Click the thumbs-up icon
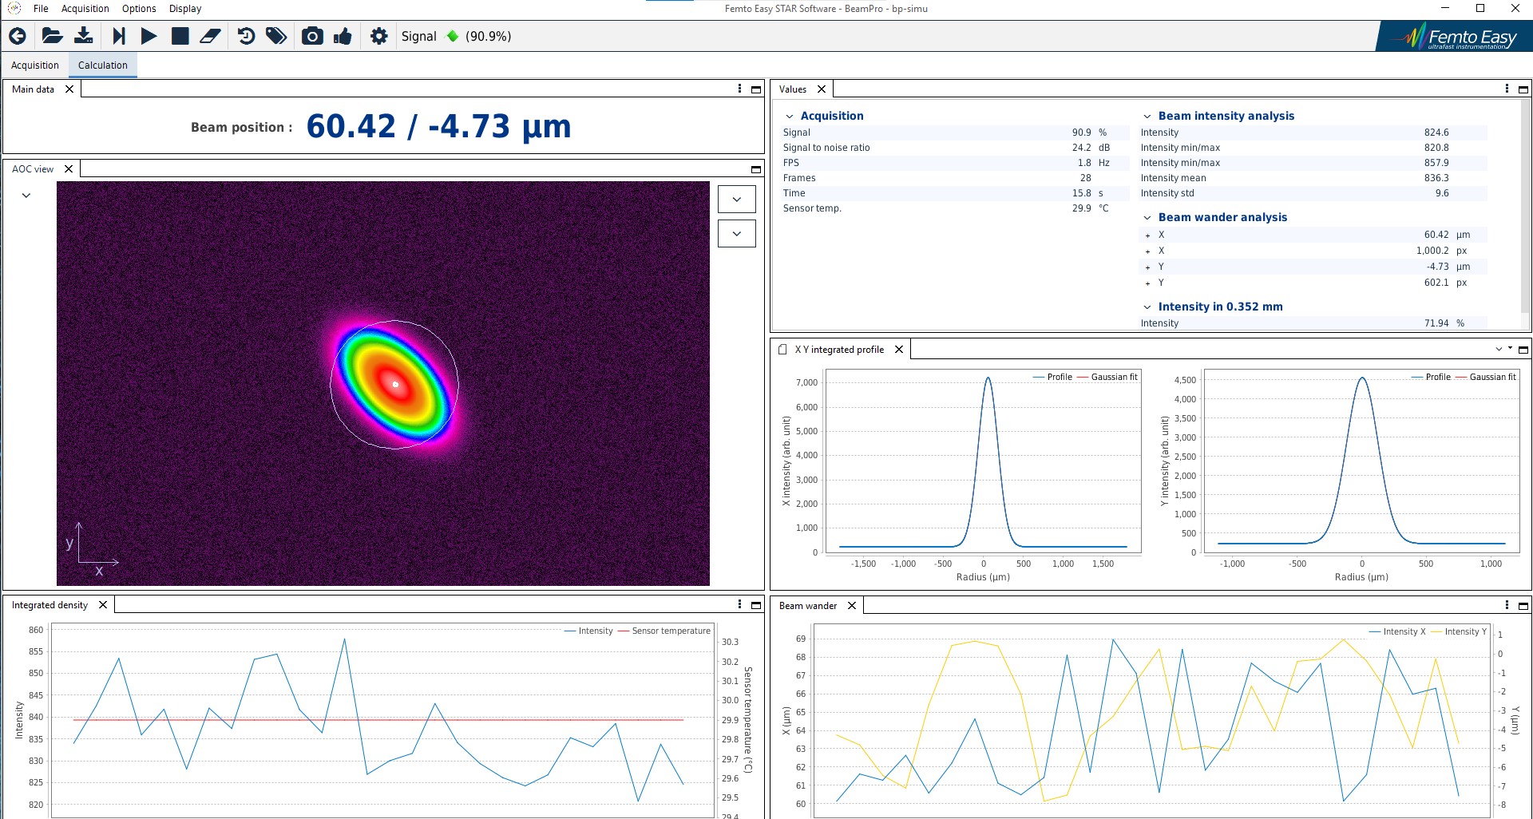 (343, 36)
